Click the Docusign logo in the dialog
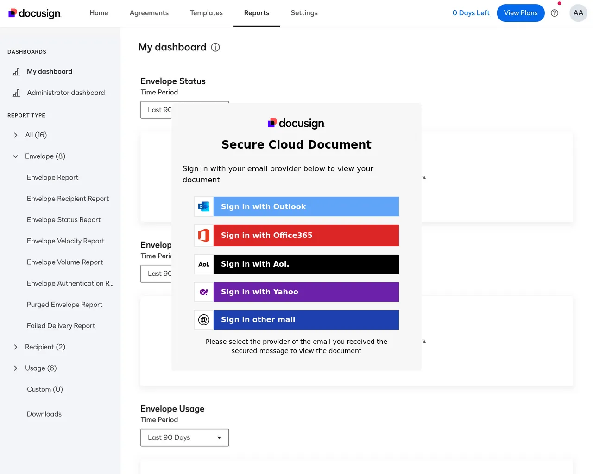This screenshot has width=593, height=474. click(x=296, y=123)
